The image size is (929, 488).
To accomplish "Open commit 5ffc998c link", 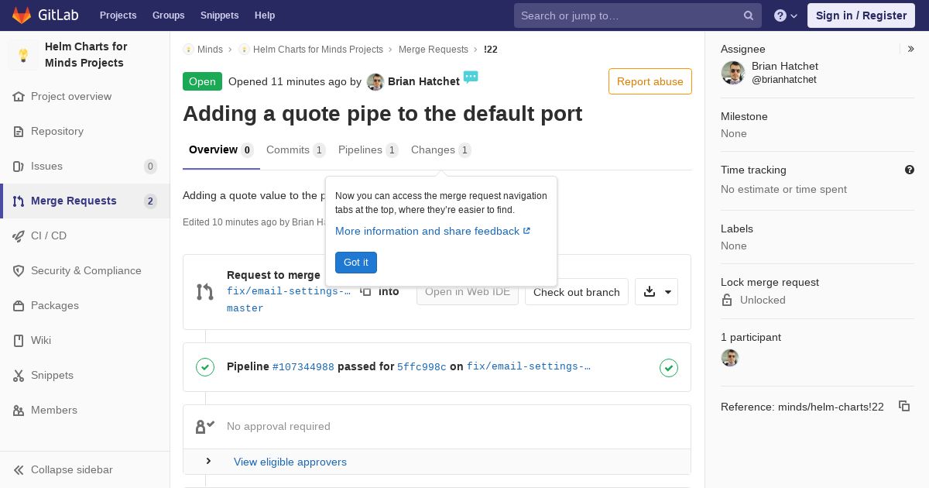I will (x=422, y=367).
